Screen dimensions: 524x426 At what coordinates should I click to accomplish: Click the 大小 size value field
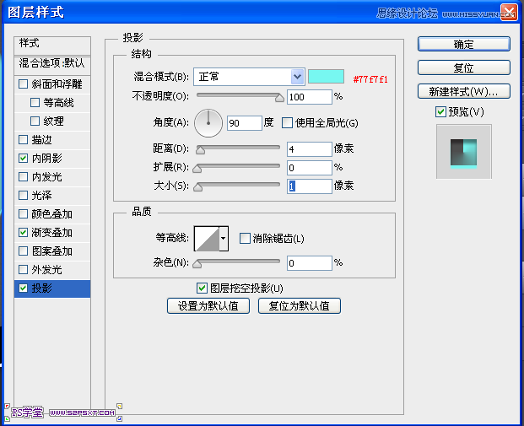310,186
